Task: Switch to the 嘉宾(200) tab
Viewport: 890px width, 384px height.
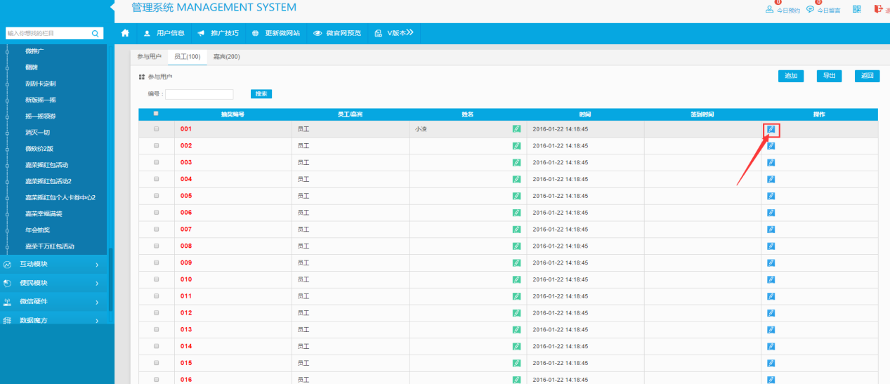Action: [226, 57]
